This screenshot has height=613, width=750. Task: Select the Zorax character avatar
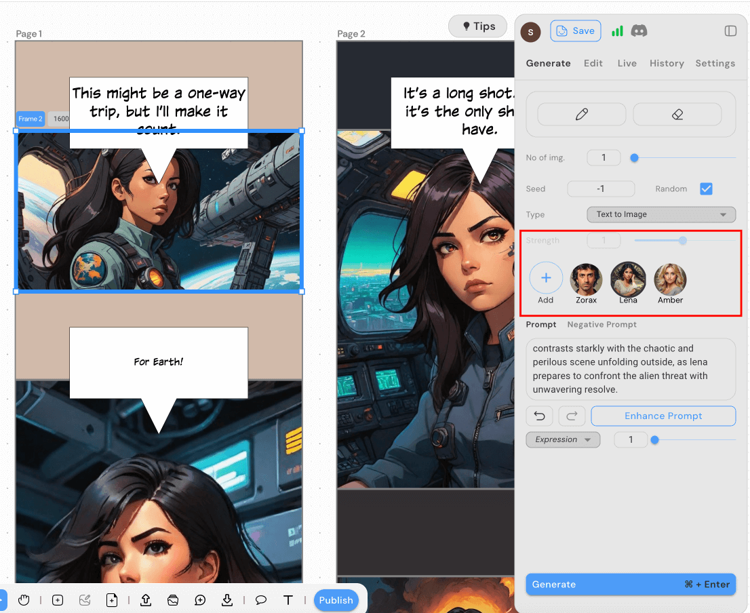(586, 279)
